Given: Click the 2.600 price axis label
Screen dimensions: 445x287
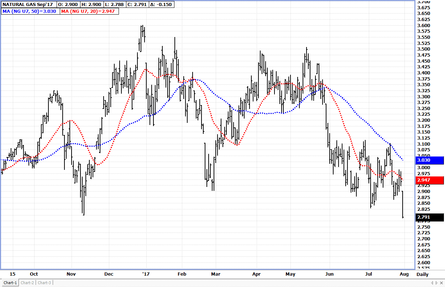Looking at the screenshot, I should (x=423, y=262).
